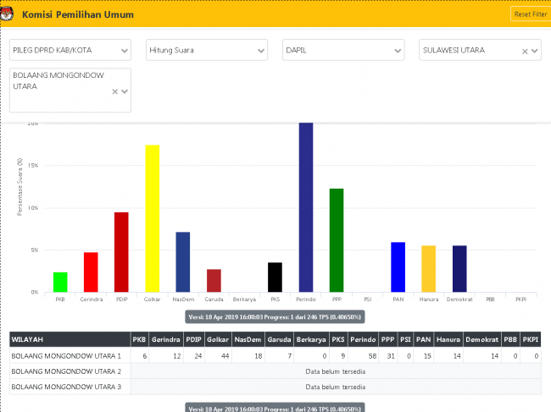Expand the Hitung Suara dropdown
Viewport: 551px width, 412px height.
pyautogui.click(x=207, y=51)
